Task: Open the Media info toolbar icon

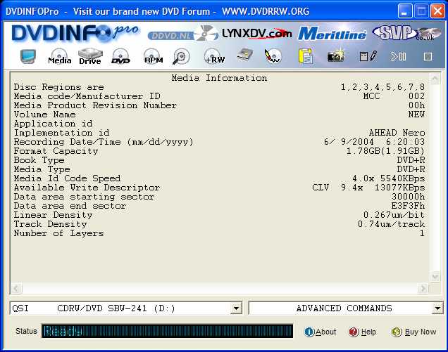Action: point(59,56)
